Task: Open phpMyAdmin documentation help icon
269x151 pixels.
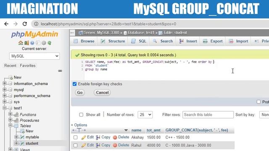Action: [x=32, y=43]
